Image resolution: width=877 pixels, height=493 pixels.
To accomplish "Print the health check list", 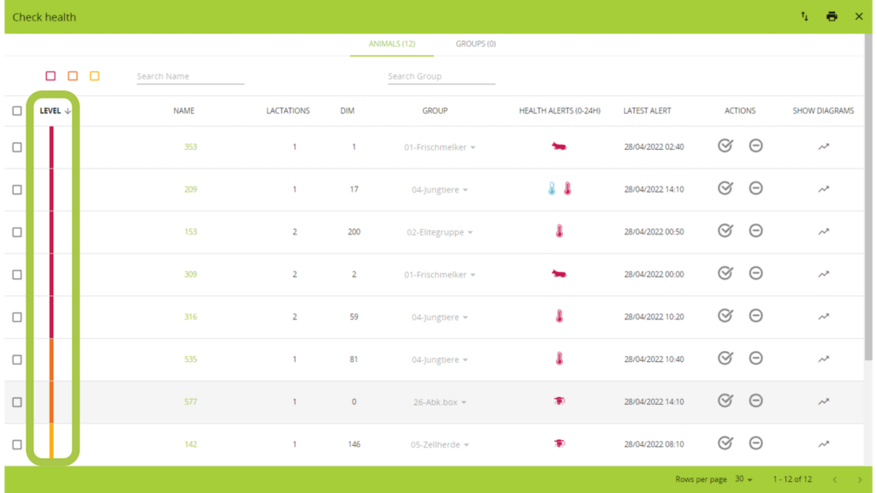I will pyautogui.click(x=832, y=16).
